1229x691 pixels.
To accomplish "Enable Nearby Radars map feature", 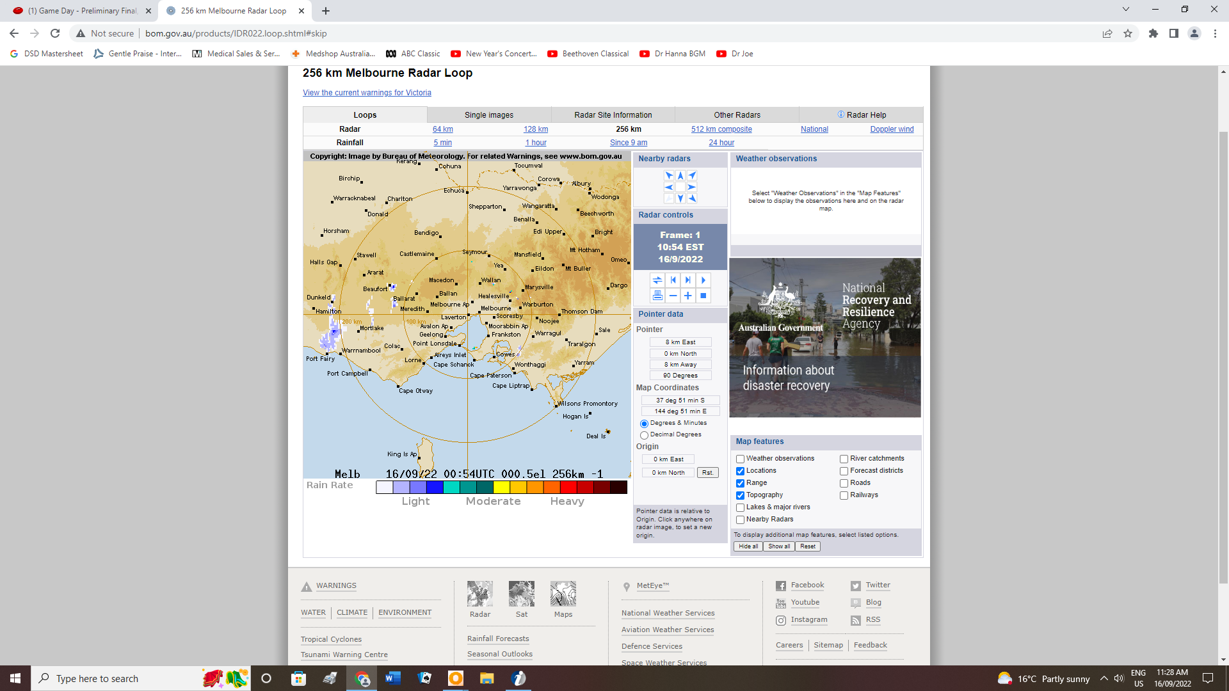I will pyautogui.click(x=740, y=520).
